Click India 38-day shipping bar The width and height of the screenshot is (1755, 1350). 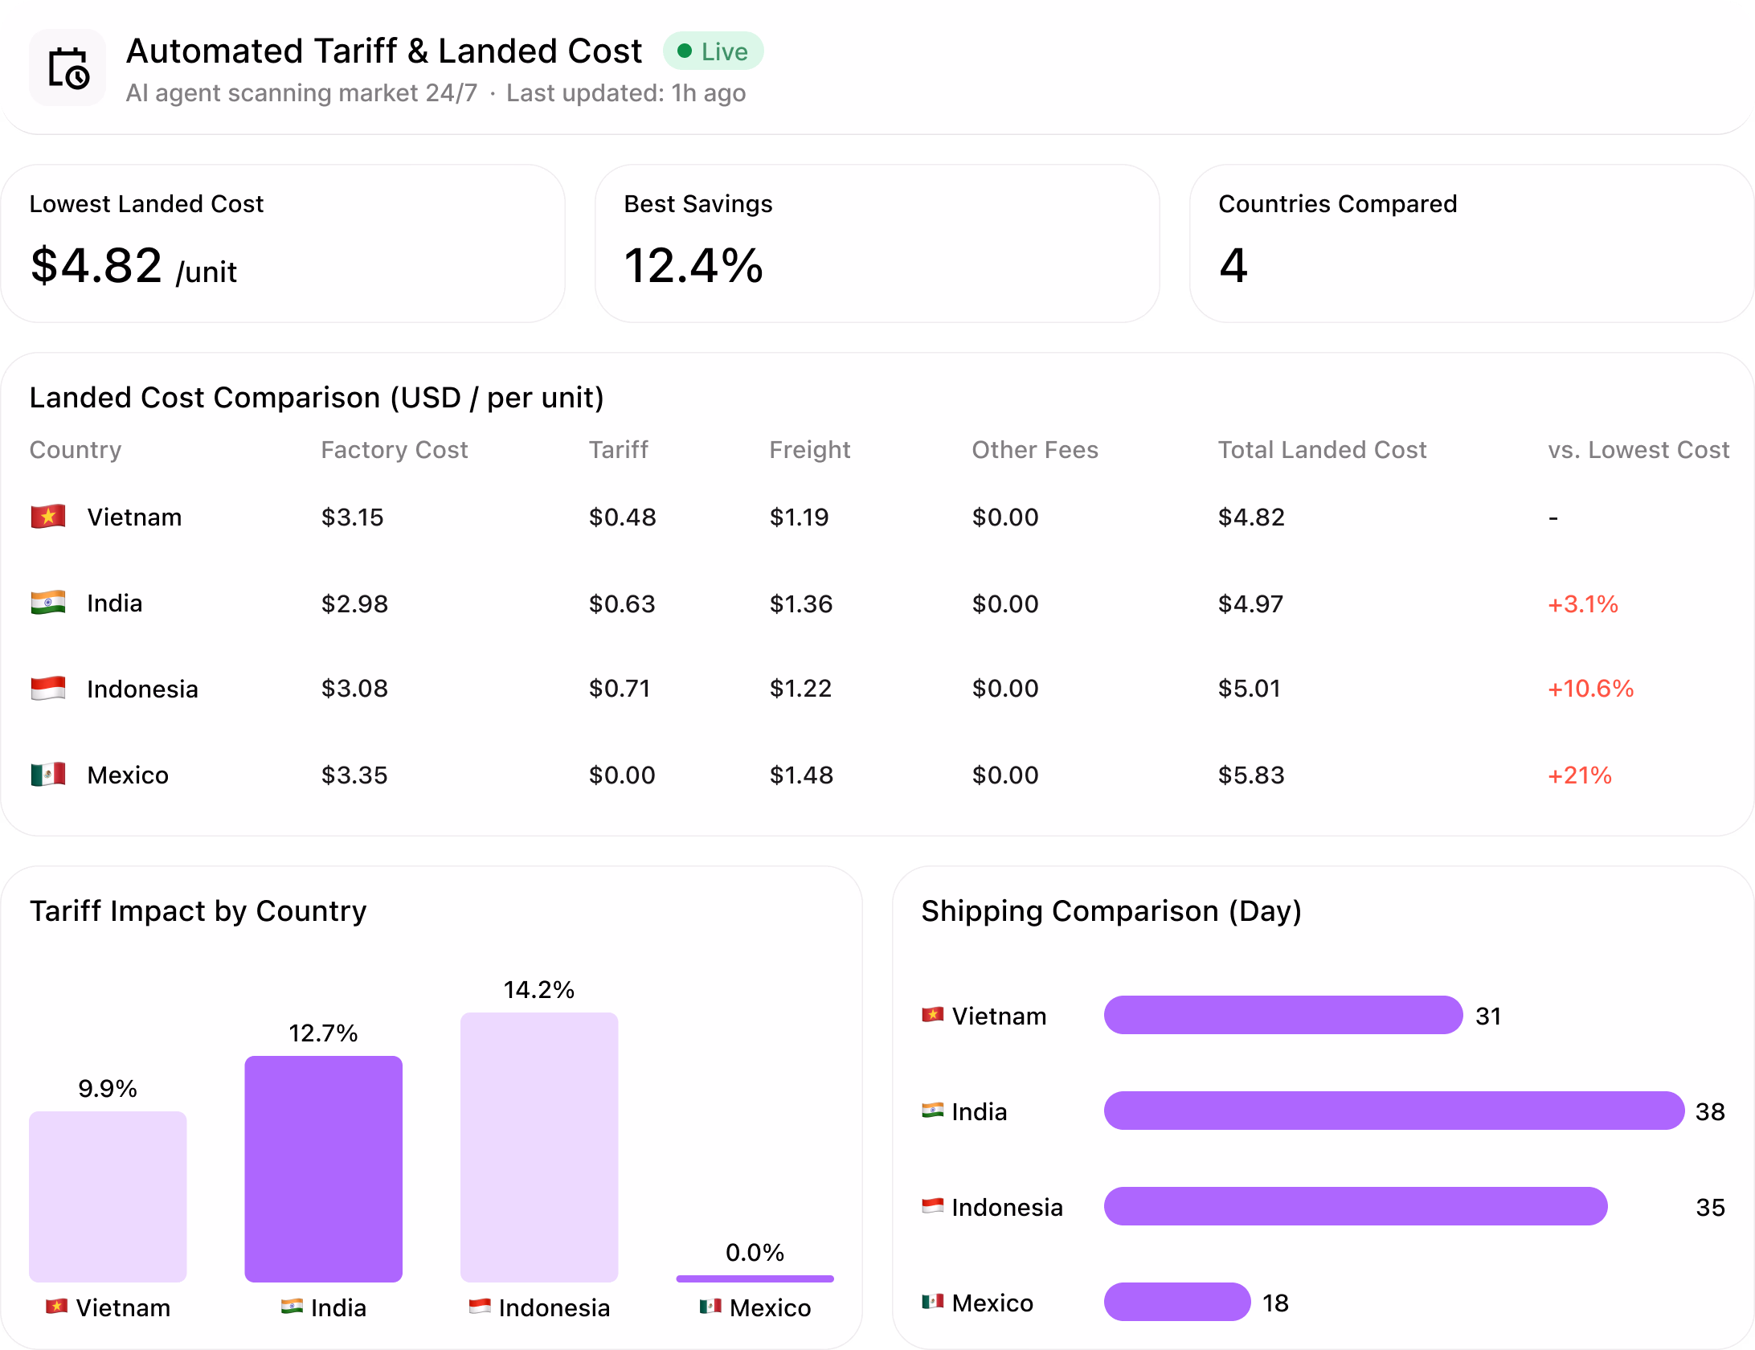(x=1394, y=1111)
